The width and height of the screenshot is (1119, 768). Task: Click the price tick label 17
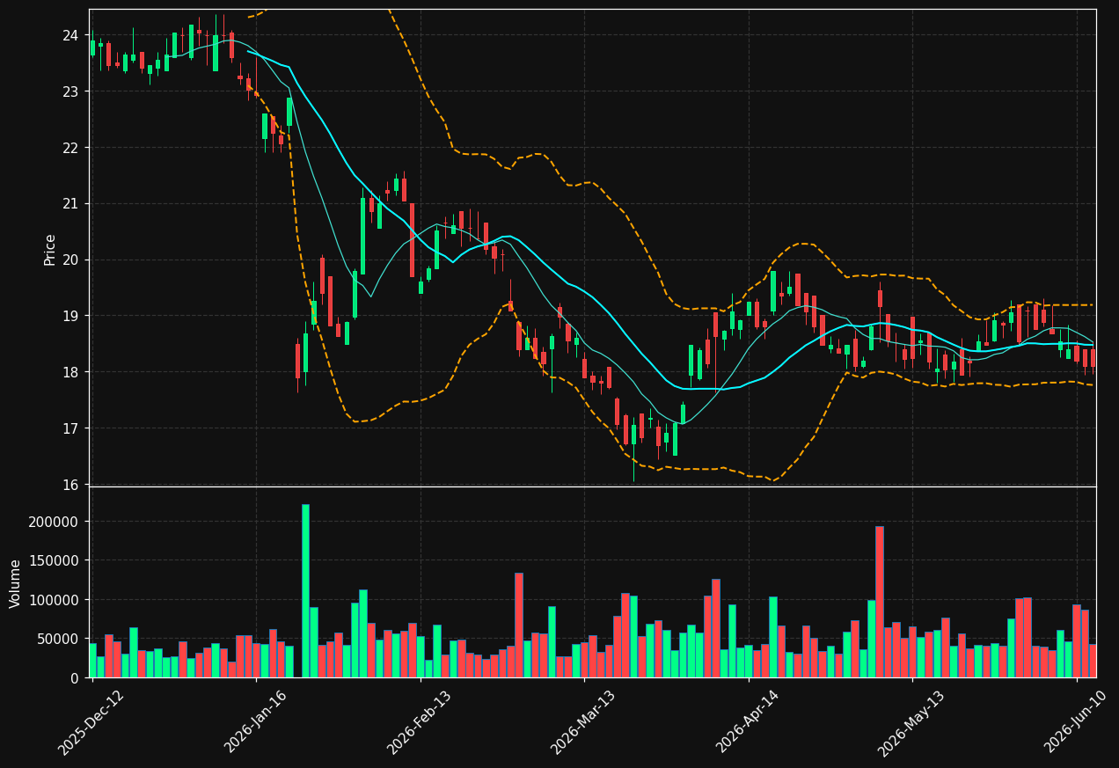pos(71,428)
